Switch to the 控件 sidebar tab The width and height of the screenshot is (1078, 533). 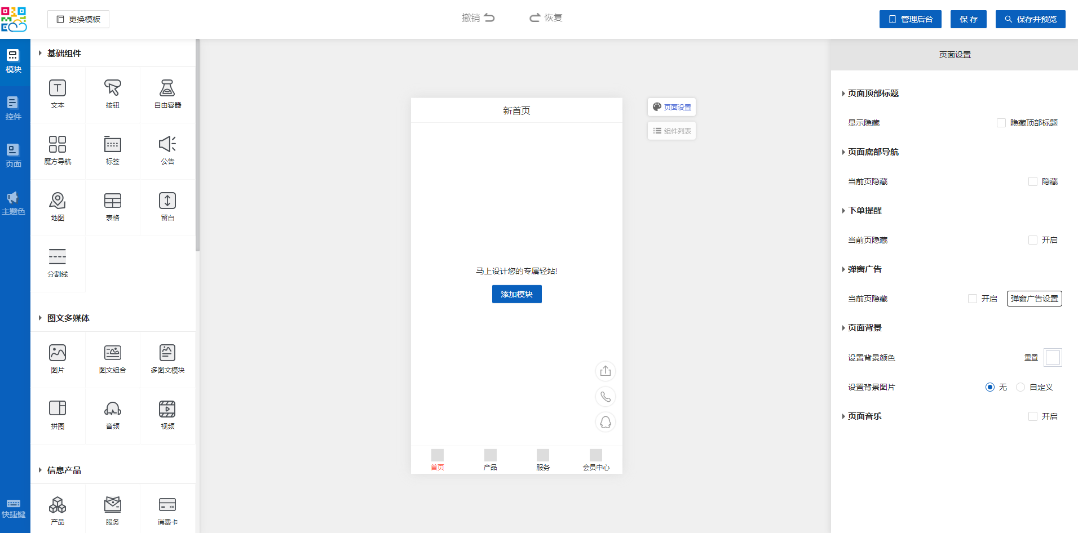(x=14, y=108)
